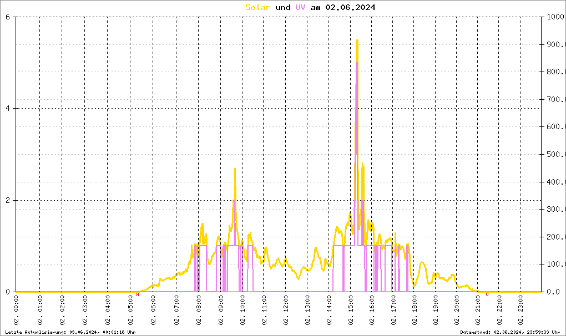Click the 02. 09:00 time label
Viewport: 566px width, 336px height.
click(x=220, y=310)
